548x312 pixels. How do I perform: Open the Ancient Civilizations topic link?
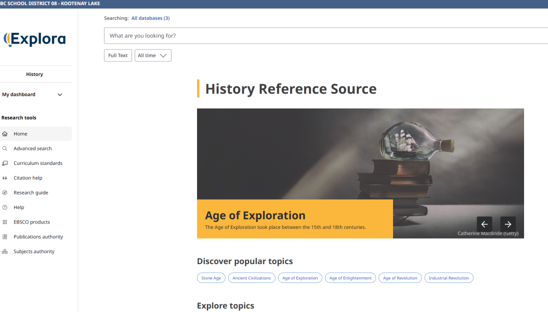click(251, 278)
